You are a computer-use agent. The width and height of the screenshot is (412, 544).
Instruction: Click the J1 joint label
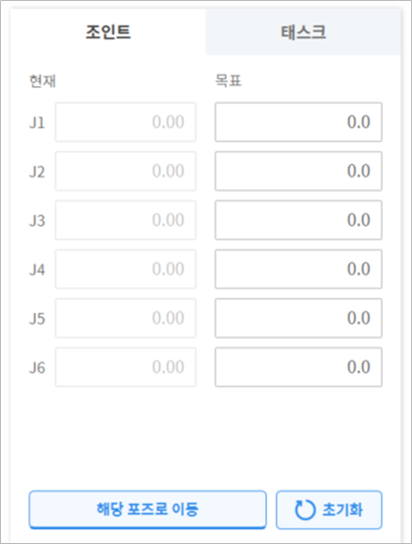pyautogui.click(x=37, y=123)
